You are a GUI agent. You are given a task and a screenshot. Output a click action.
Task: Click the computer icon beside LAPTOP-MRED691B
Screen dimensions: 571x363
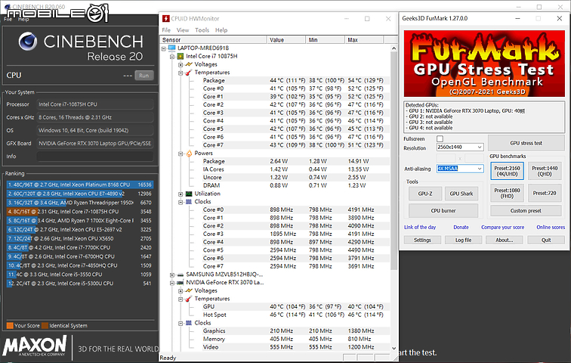click(172, 48)
